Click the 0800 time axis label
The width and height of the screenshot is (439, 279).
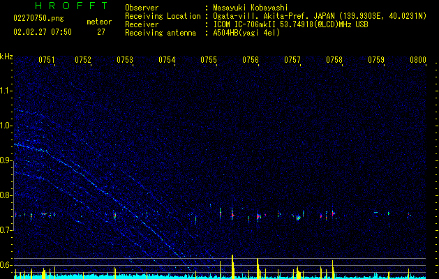pyautogui.click(x=418, y=60)
